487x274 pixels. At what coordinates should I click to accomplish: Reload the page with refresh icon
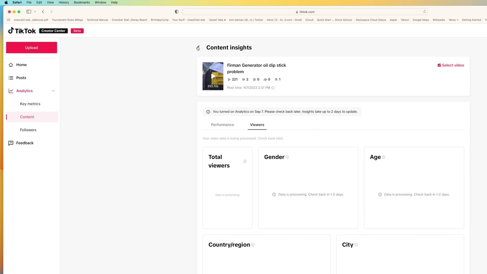(x=425, y=12)
